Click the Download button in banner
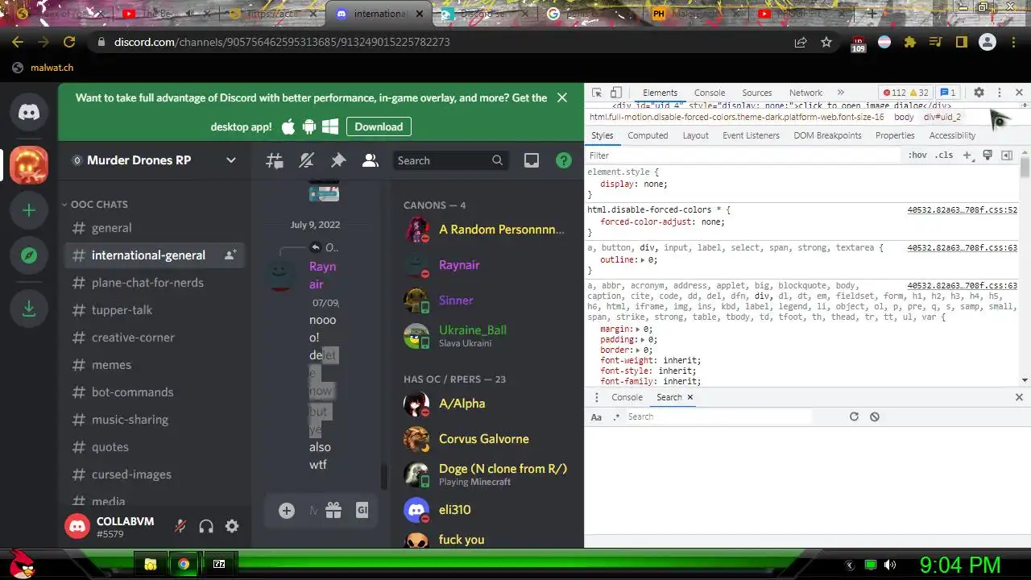This screenshot has height=580, width=1031. click(x=379, y=126)
